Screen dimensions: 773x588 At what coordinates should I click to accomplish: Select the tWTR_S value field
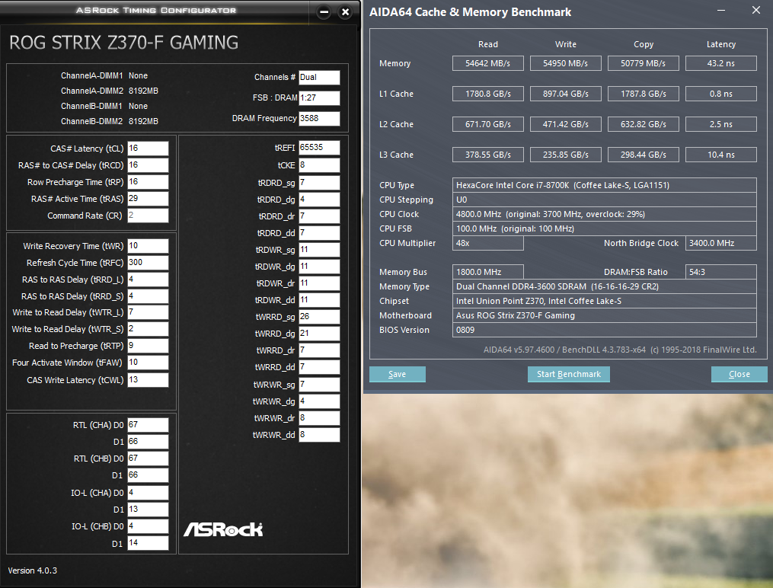click(148, 329)
